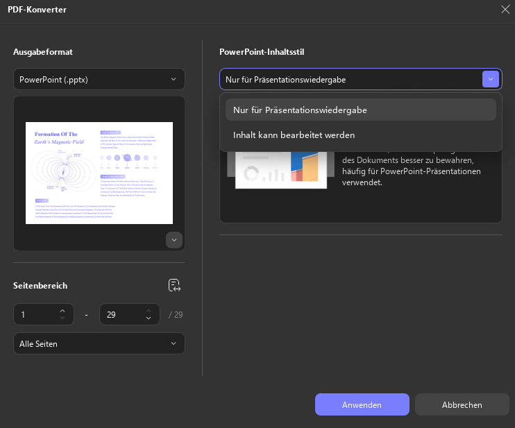Click the end page input field showing 29
The width and height of the screenshot is (515, 428).
click(129, 314)
